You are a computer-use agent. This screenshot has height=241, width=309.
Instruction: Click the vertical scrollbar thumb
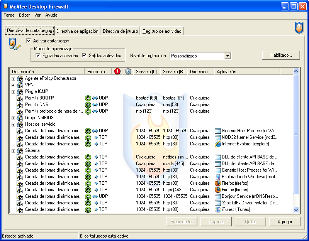[x=296, y=135]
